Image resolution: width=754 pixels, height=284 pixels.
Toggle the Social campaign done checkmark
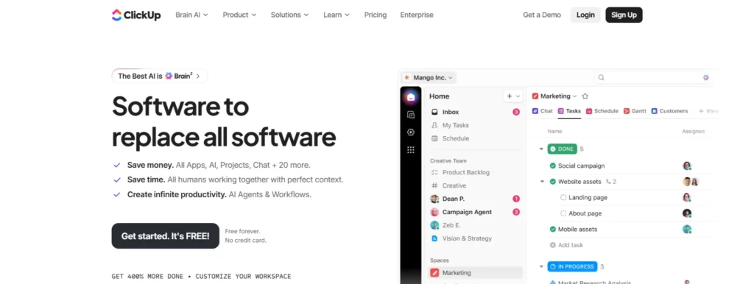tap(552, 166)
